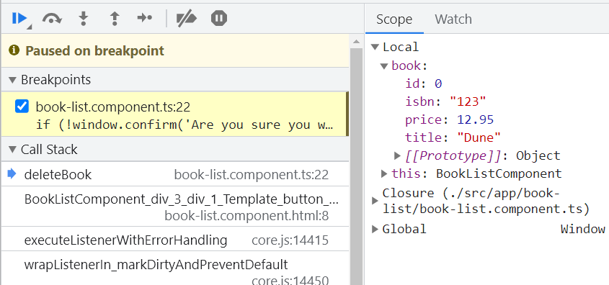The image size is (609, 285).
Task: Open the Watch tab
Action: (453, 19)
